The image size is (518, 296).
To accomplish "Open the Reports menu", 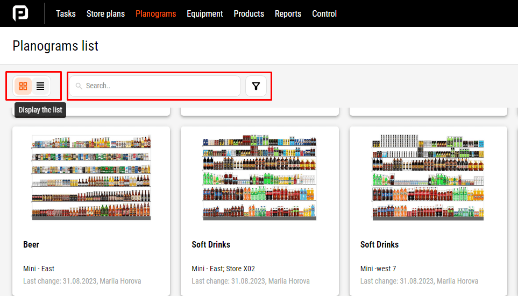I will pos(288,13).
